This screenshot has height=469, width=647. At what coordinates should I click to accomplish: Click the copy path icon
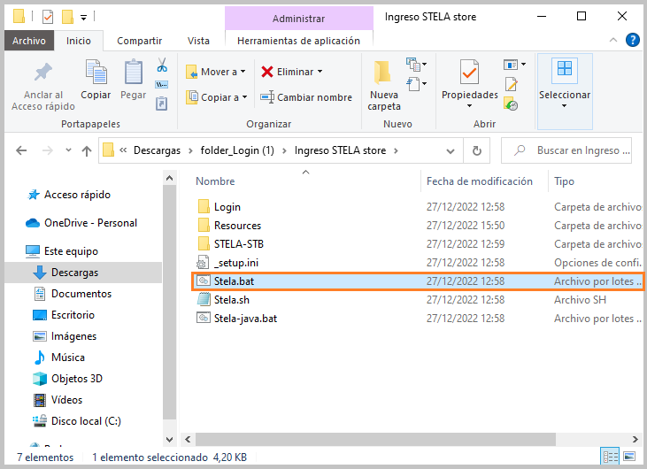pyautogui.click(x=162, y=85)
